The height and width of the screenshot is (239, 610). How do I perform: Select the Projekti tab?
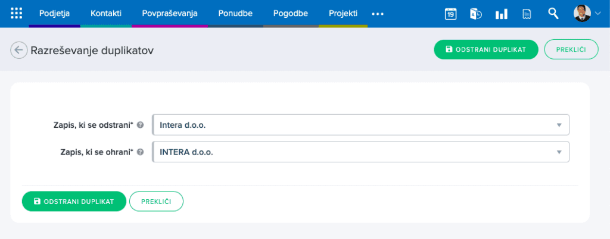[x=343, y=13]
